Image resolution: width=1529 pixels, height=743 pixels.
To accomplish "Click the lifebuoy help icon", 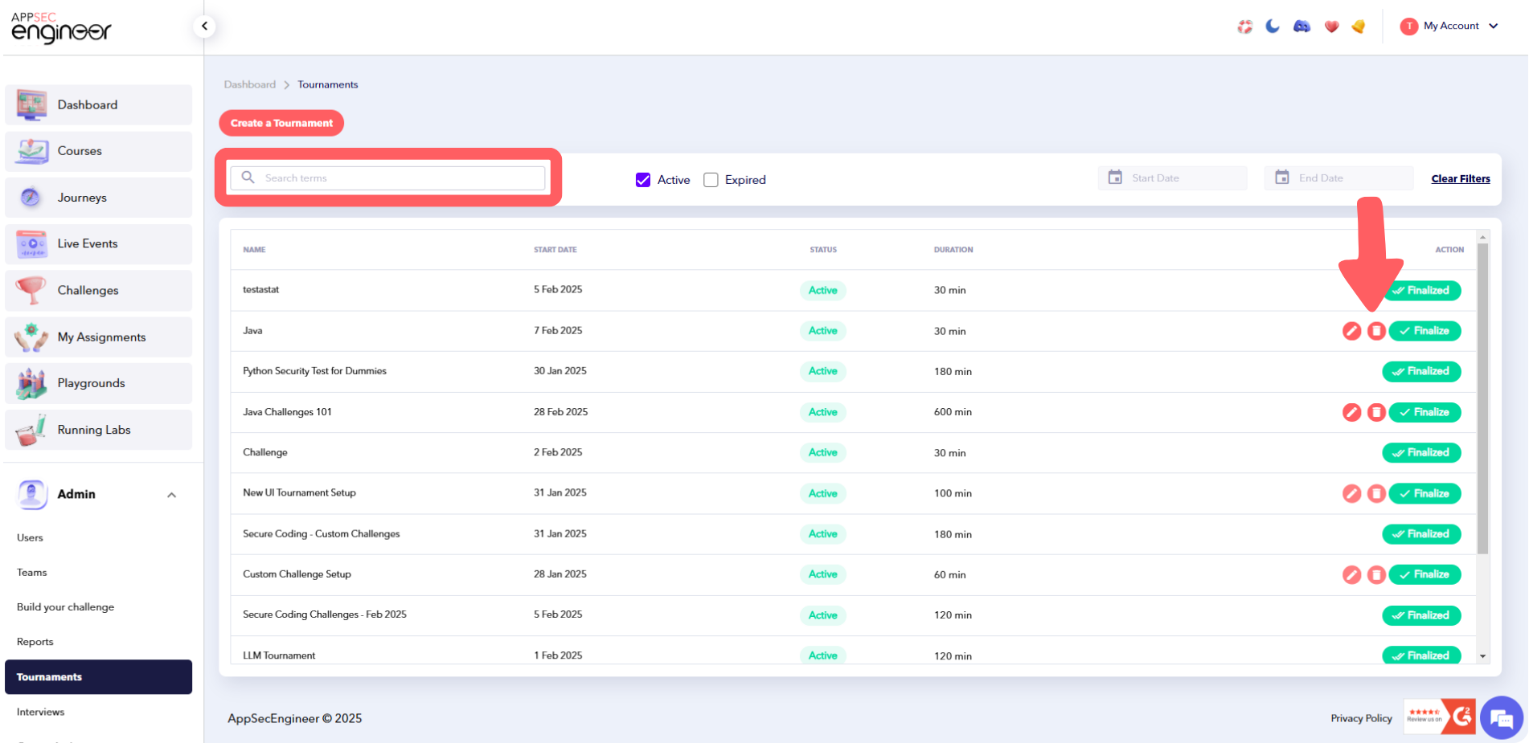I will (1244, 27).
